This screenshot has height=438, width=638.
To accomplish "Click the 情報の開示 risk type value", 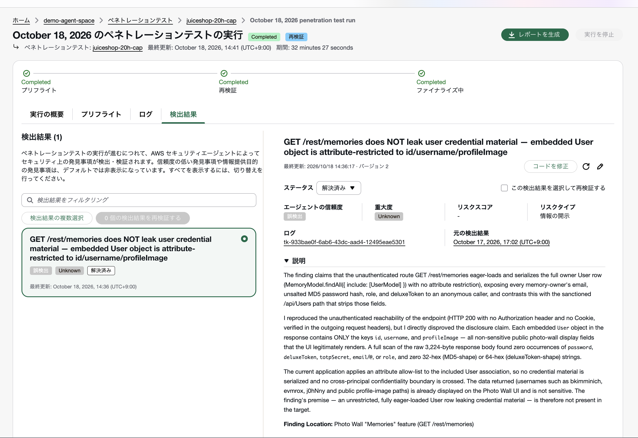I will (x=555, y=216).
